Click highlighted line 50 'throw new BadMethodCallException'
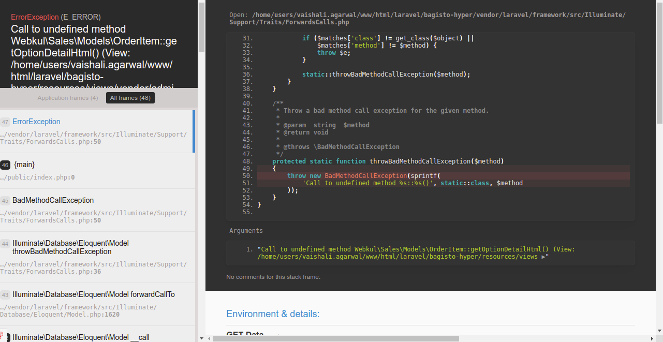663x342 pixels. tap(444, 176)
